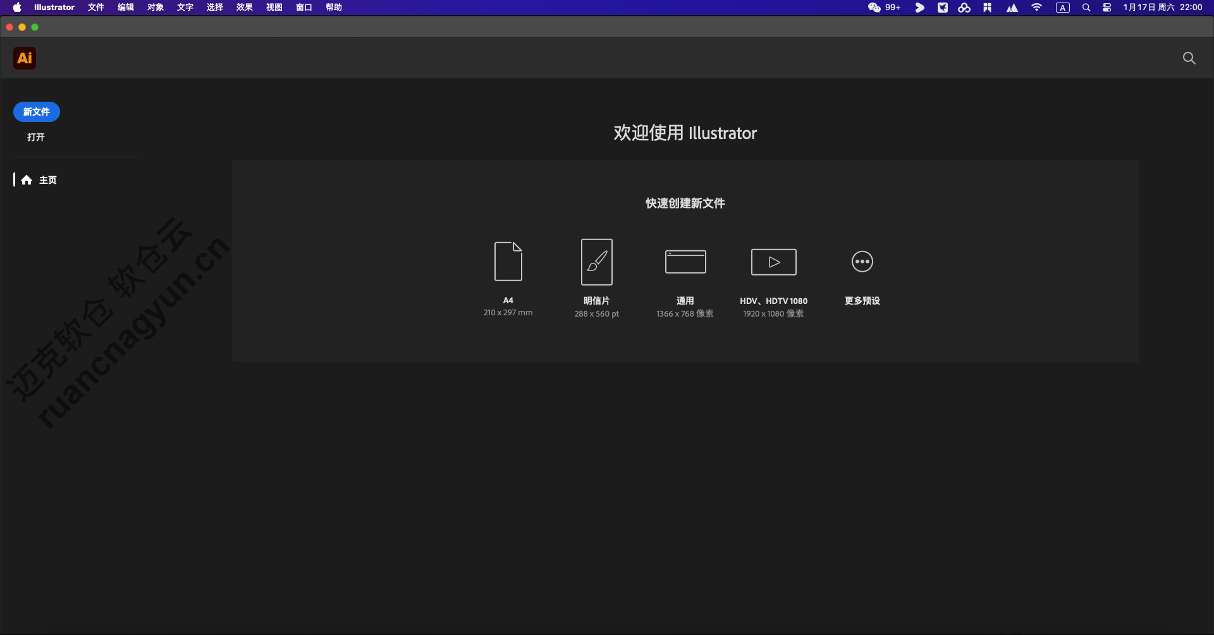Open the 编辑 menu
This screenshot has height=635, width=1214.
coord(125,8)
